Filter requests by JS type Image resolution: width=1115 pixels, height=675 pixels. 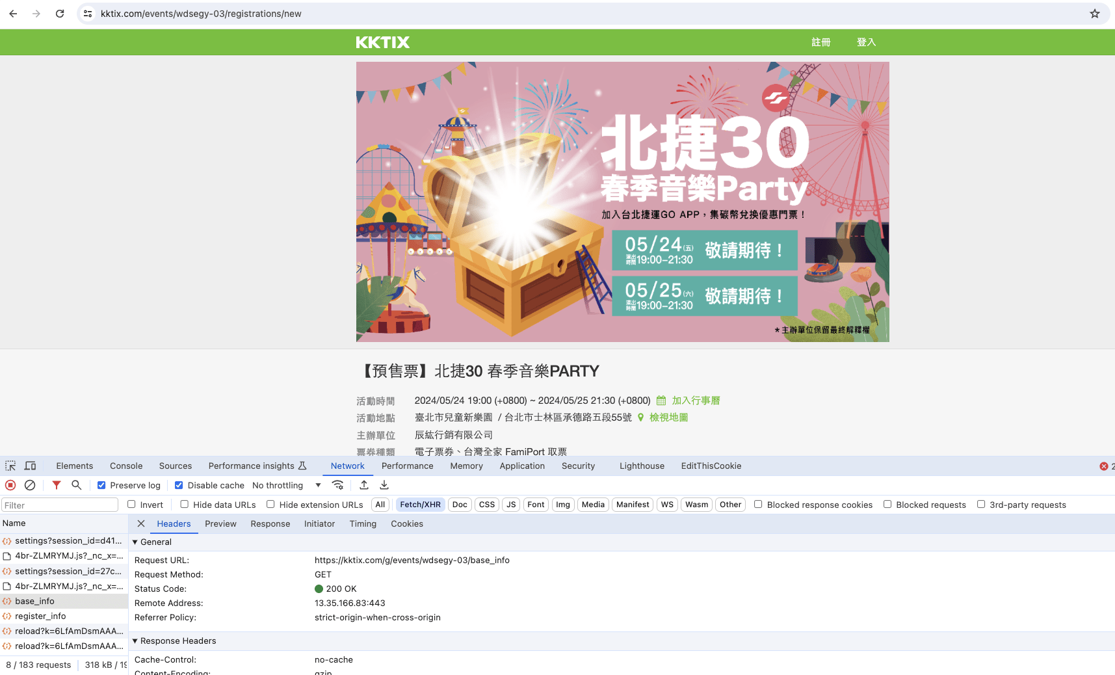(511, 505)
